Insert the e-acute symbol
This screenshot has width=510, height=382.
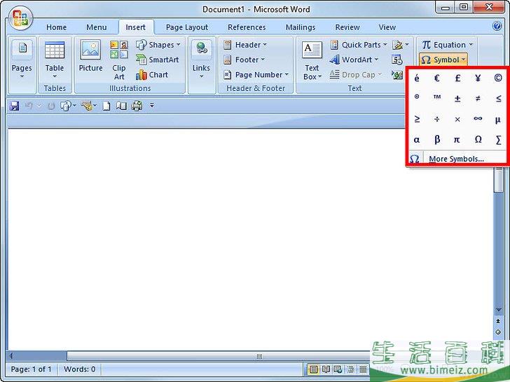[x=417, y=78]
